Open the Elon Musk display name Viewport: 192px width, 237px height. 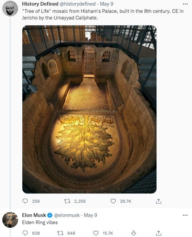click(34, 215)
